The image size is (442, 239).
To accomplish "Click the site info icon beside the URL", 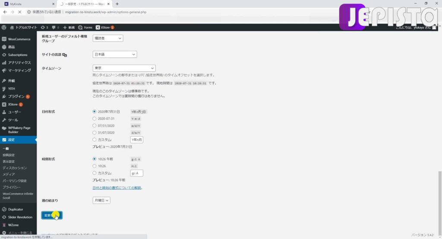I will pos(29,12).
